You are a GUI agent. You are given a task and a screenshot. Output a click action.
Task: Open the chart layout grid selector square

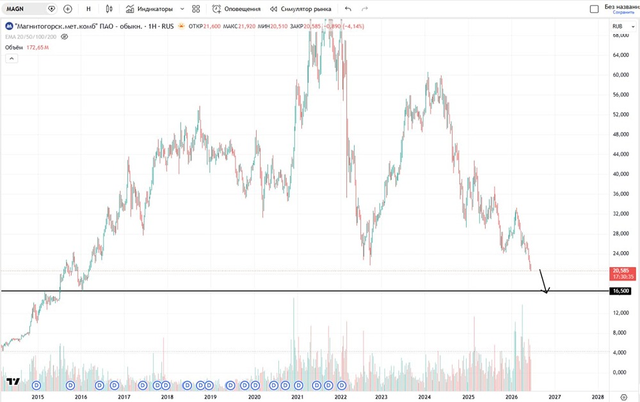coord(595,8)
